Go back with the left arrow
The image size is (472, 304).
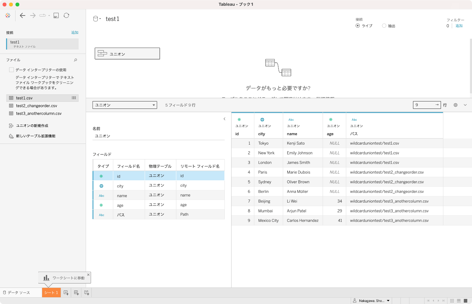[x=23, y=16]
